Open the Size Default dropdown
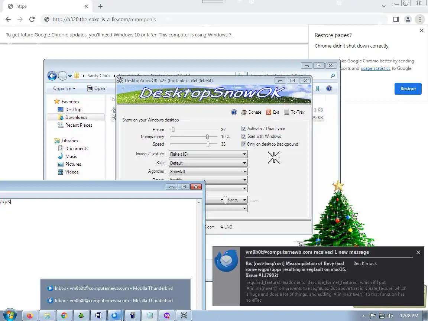This screenshot has width=428, height=321. coord(208,163)
